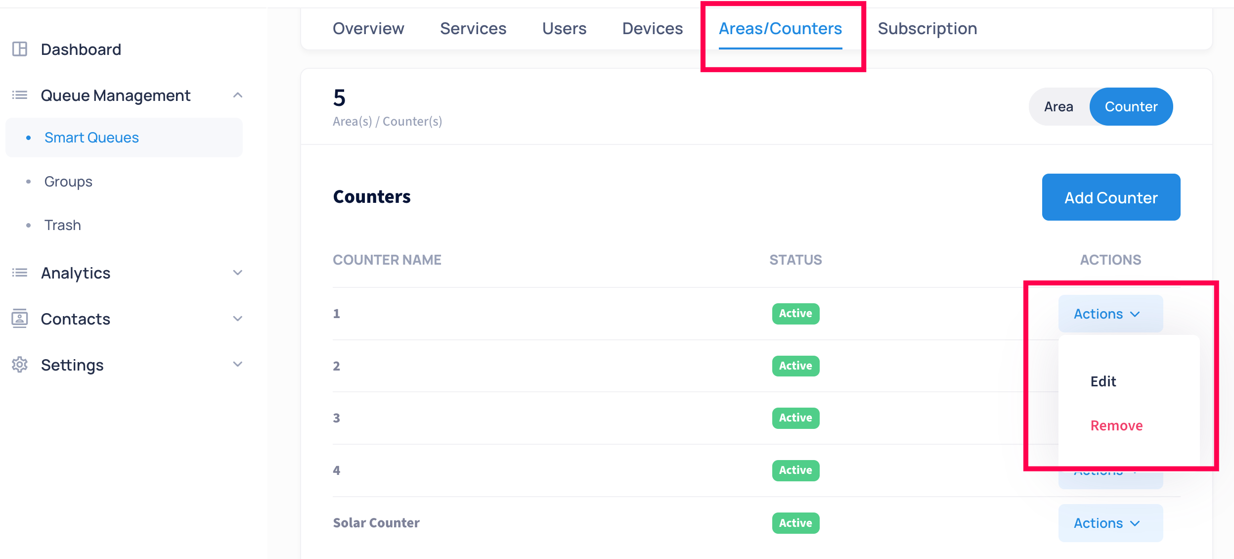Open the Overview tab
The width and height of the screenshot is (1234, 559).
[x=368, y=29]
